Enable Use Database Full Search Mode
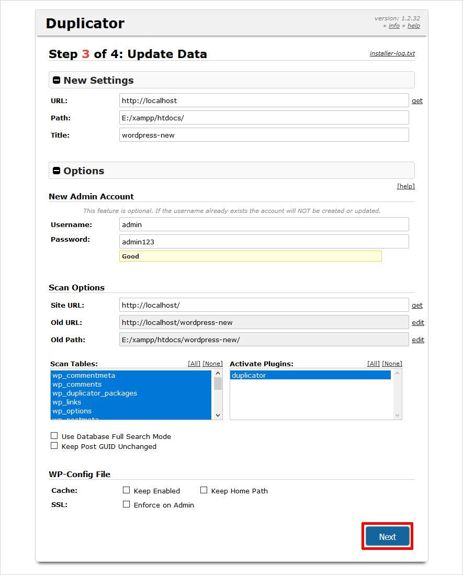Screen dimensions: 463x575 [x=54, y=436]
